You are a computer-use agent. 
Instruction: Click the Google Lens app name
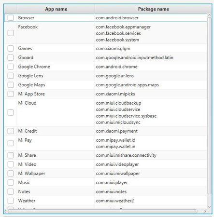[30, 76]
